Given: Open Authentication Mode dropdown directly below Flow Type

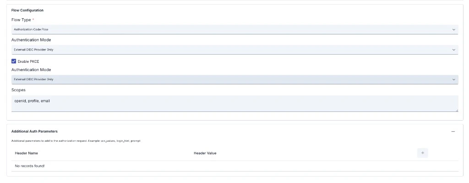Looking at the screenshot, I should pos(234,50).
